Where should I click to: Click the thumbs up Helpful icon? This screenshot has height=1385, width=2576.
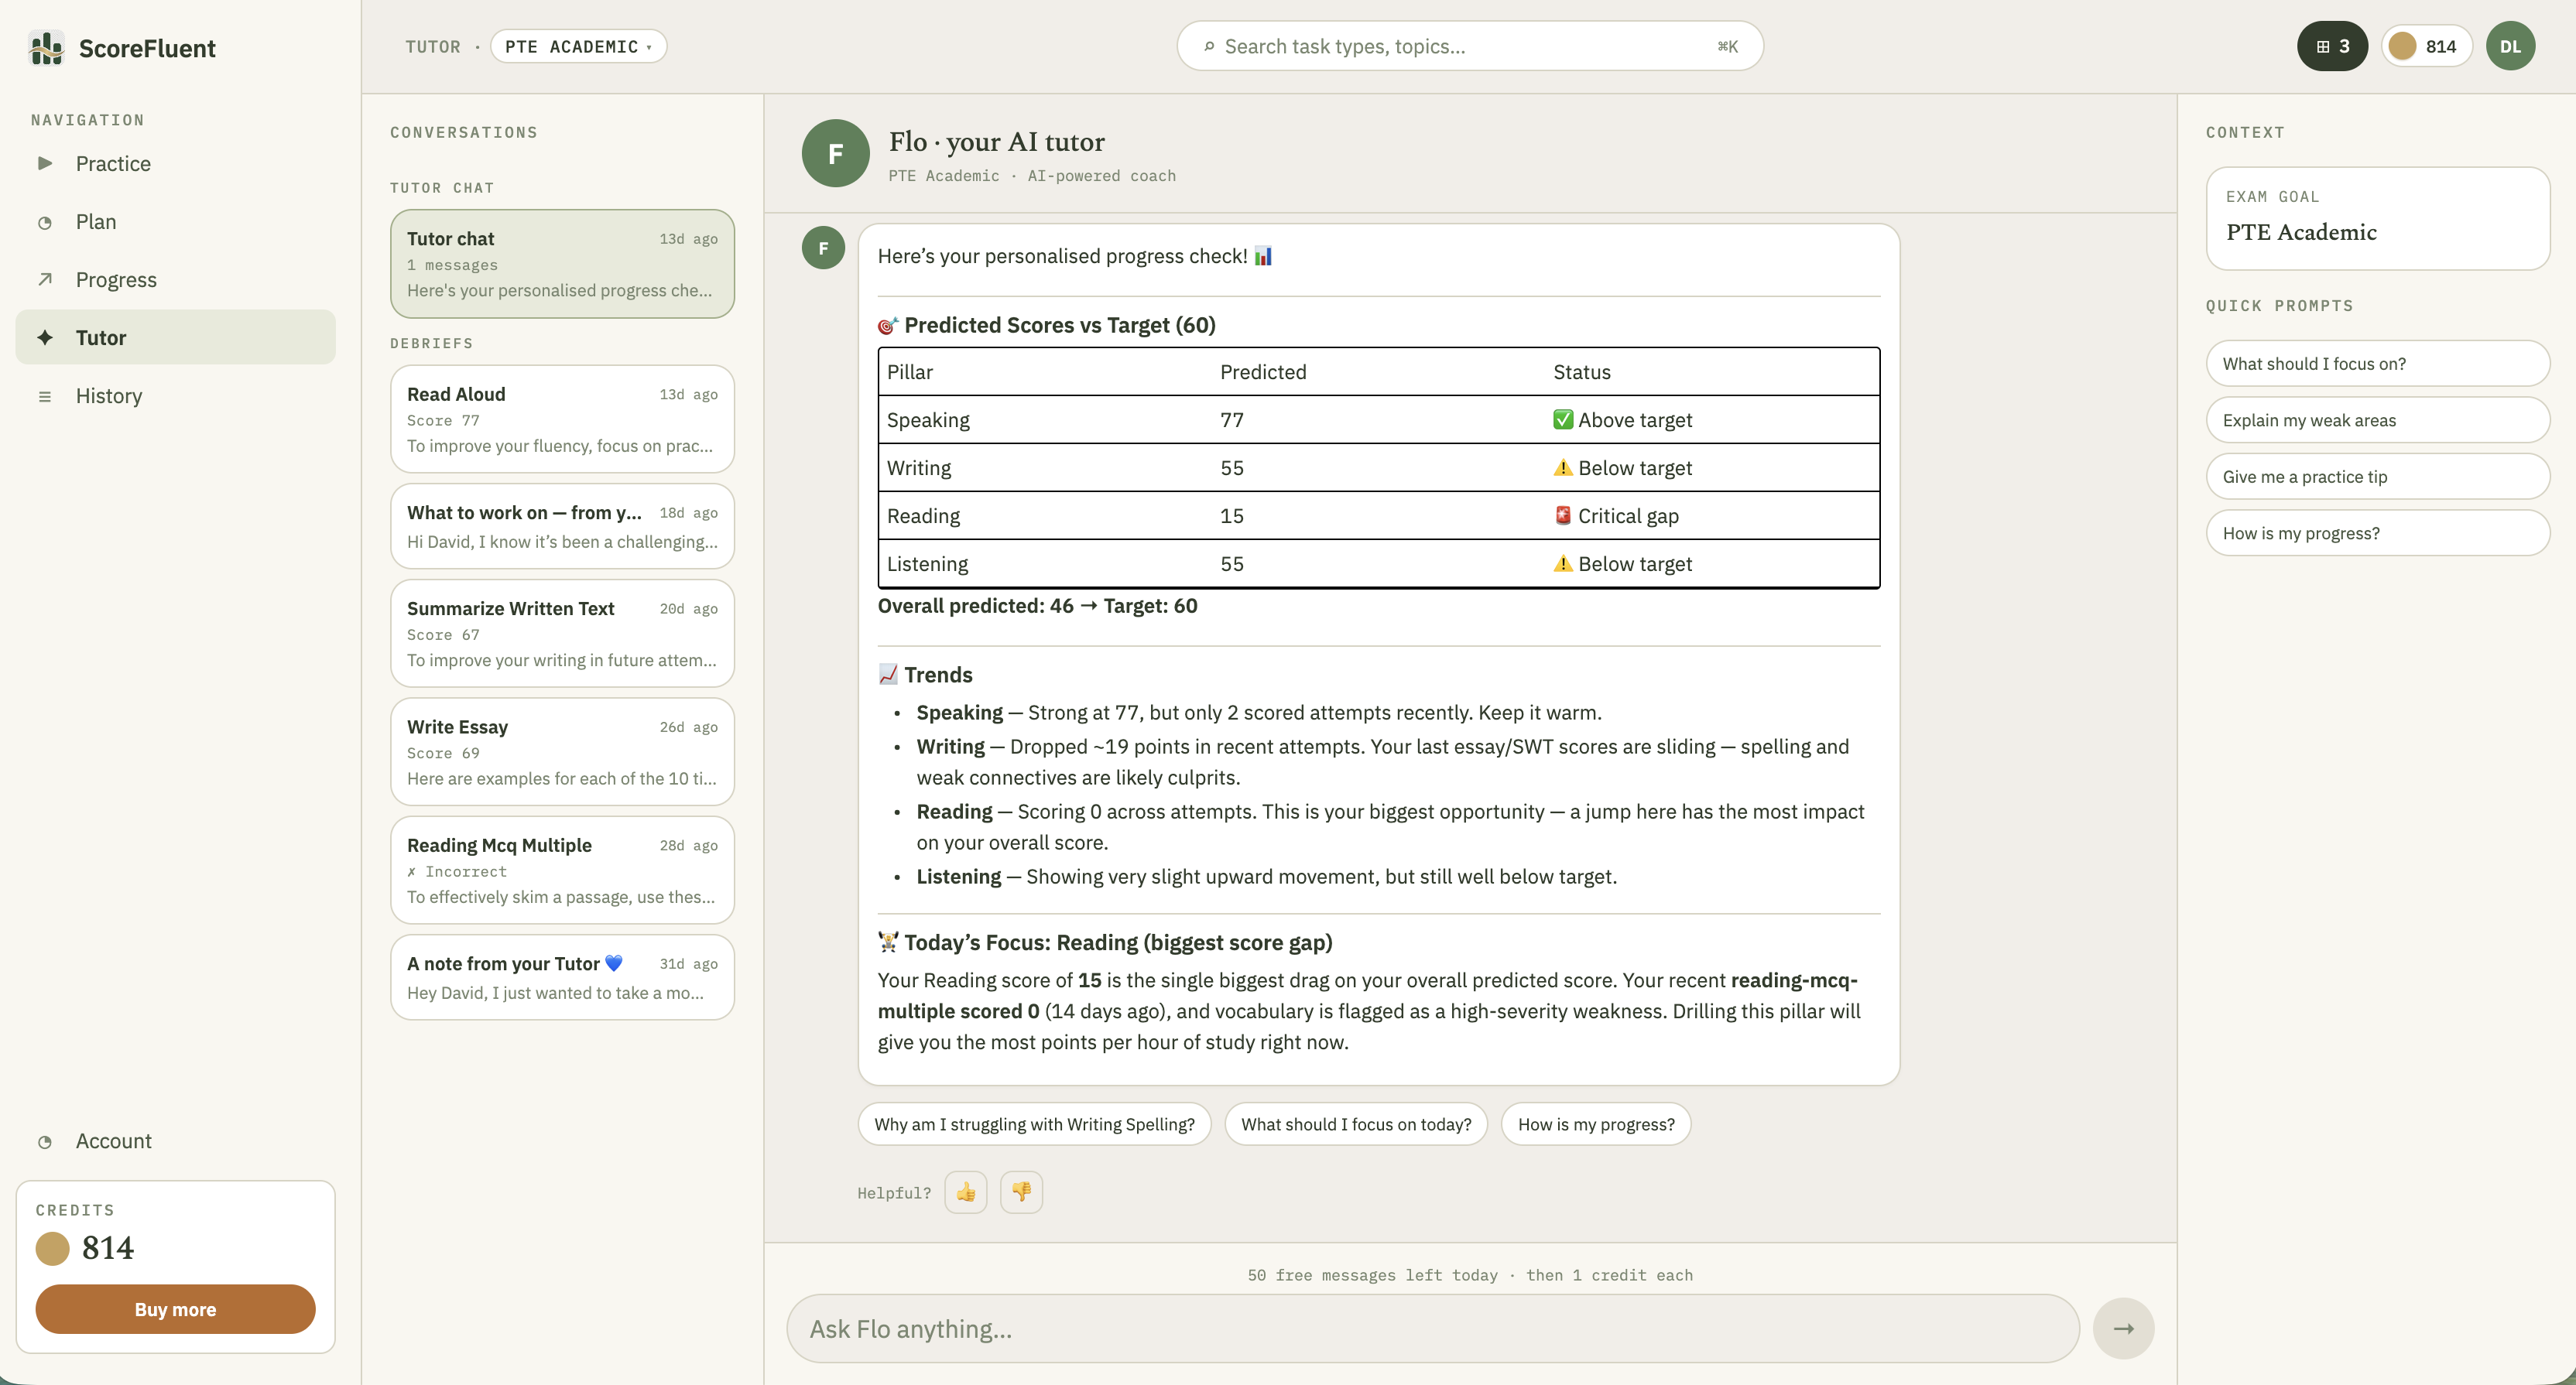(965, 1192)
